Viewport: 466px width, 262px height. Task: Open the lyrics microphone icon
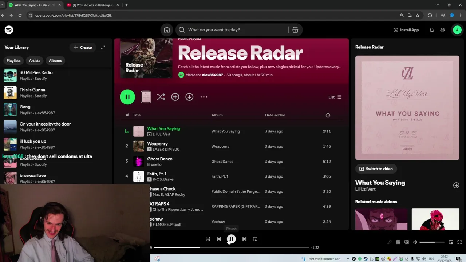pos(390,242)
